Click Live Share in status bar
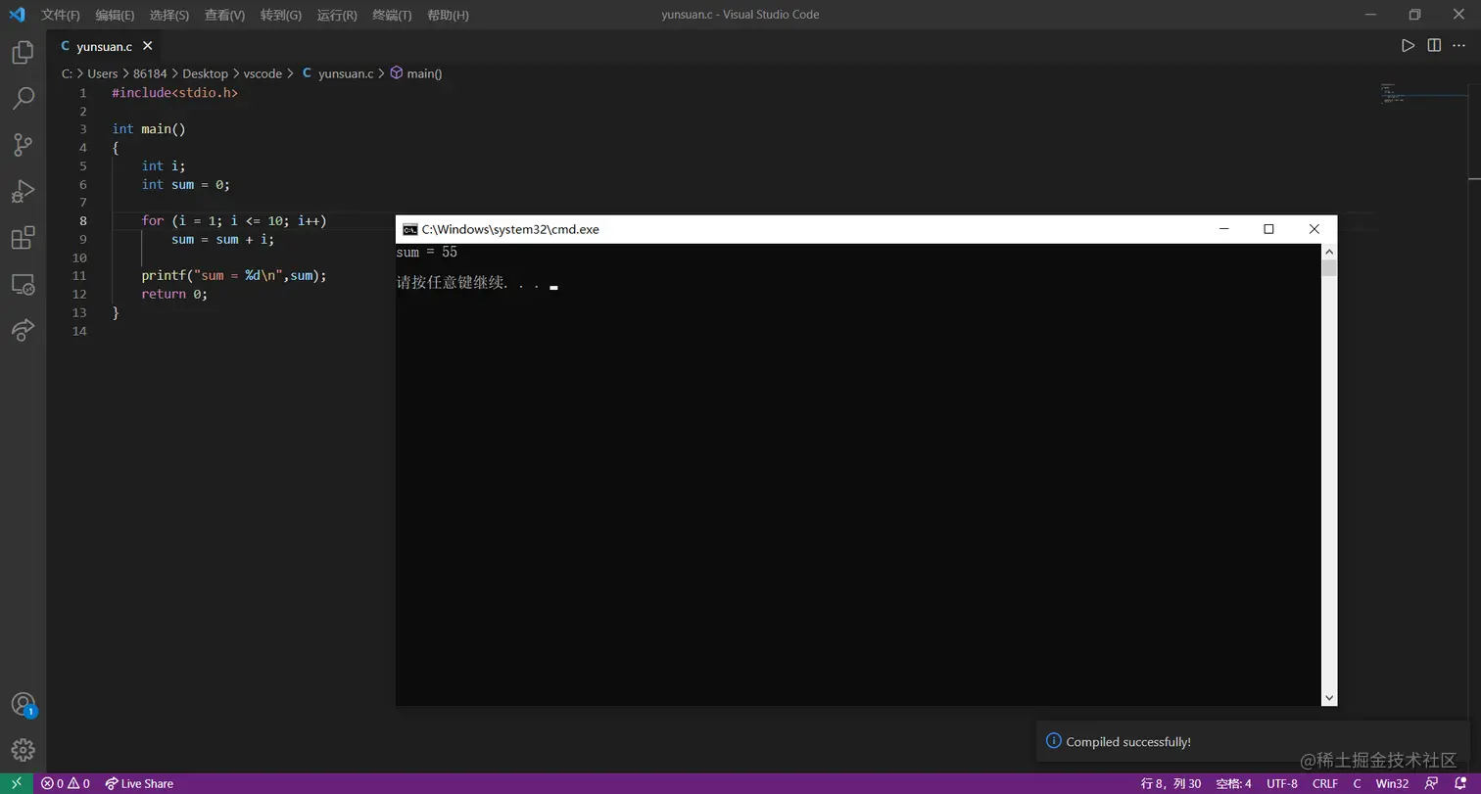Image resolution: width=1481 pixels, height=794 pixels. pos(139,783)
